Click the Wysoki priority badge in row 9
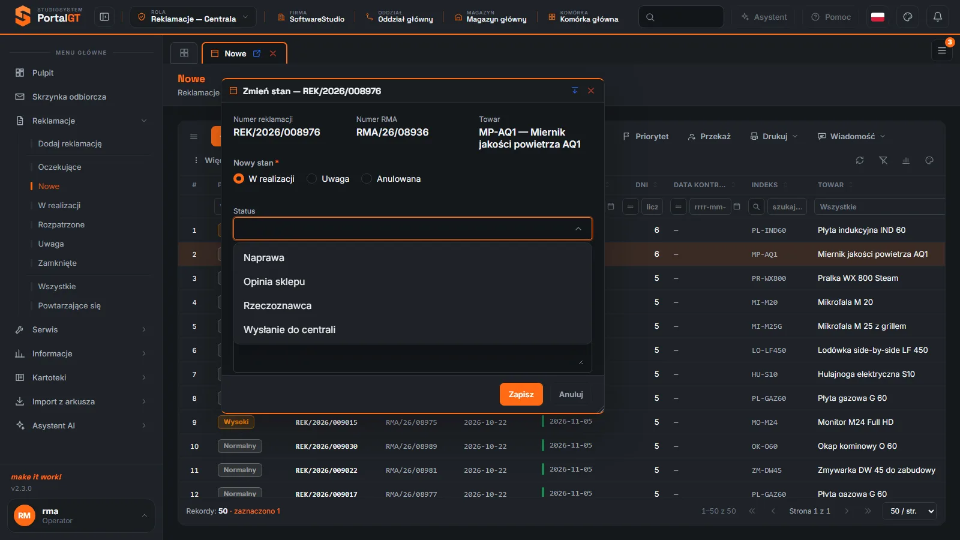This screenshot has width=960, height=540. pos(236,422)
